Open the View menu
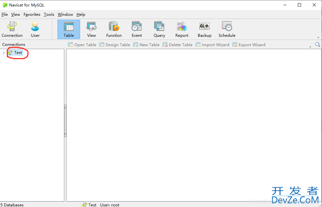Viewport: 322px width, 207px height. tap(16, 15)
